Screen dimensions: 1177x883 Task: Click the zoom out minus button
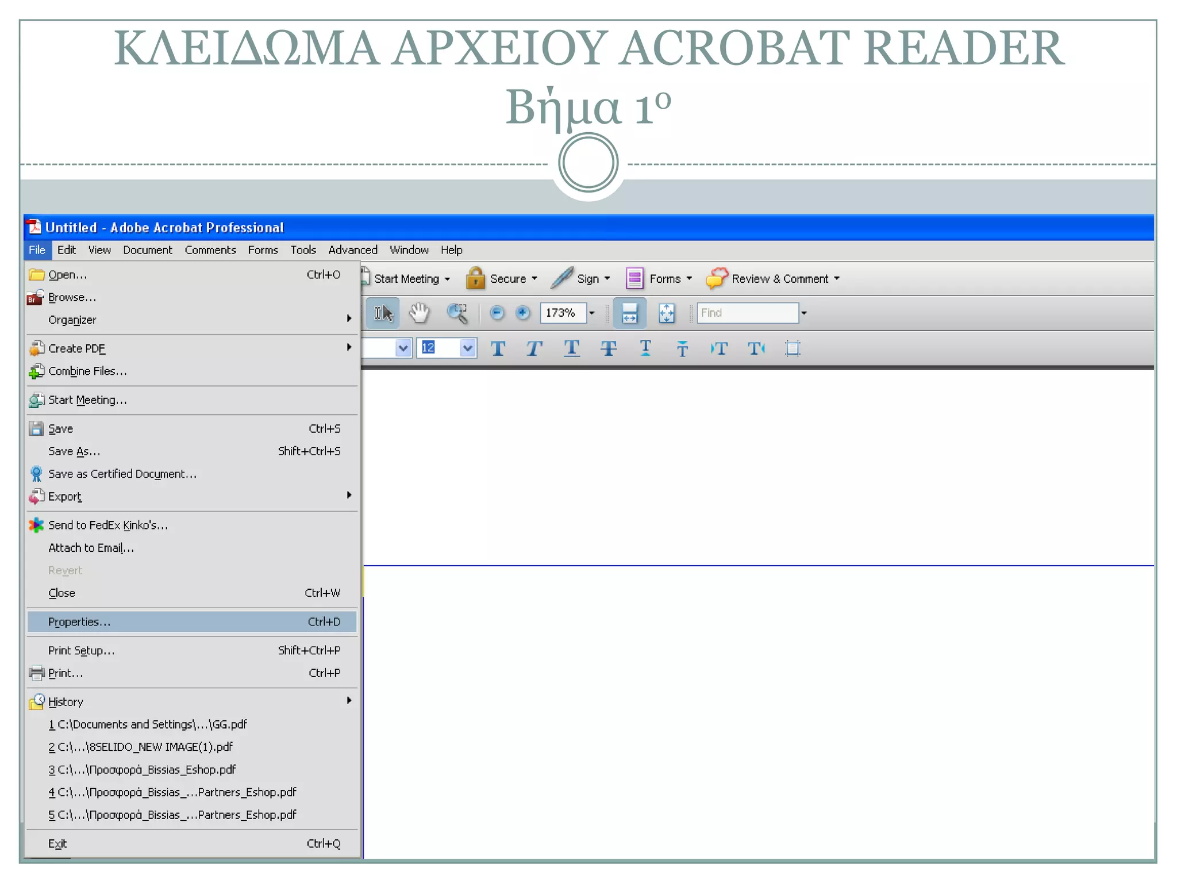tap(497, 313)
